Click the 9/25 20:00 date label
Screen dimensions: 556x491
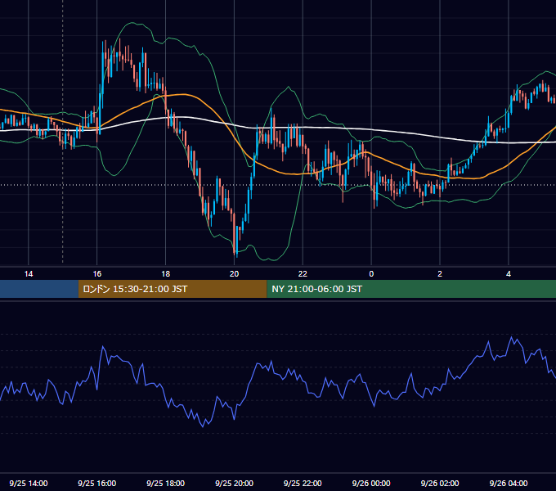234,483
